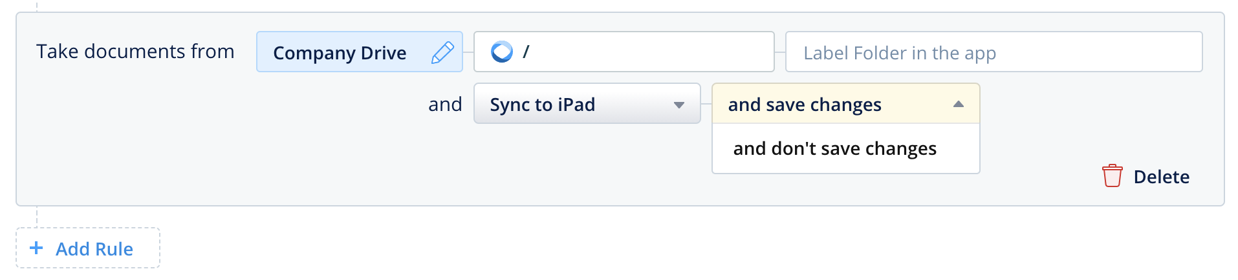Click the forward slash root path text

click(x=526, y=52)
